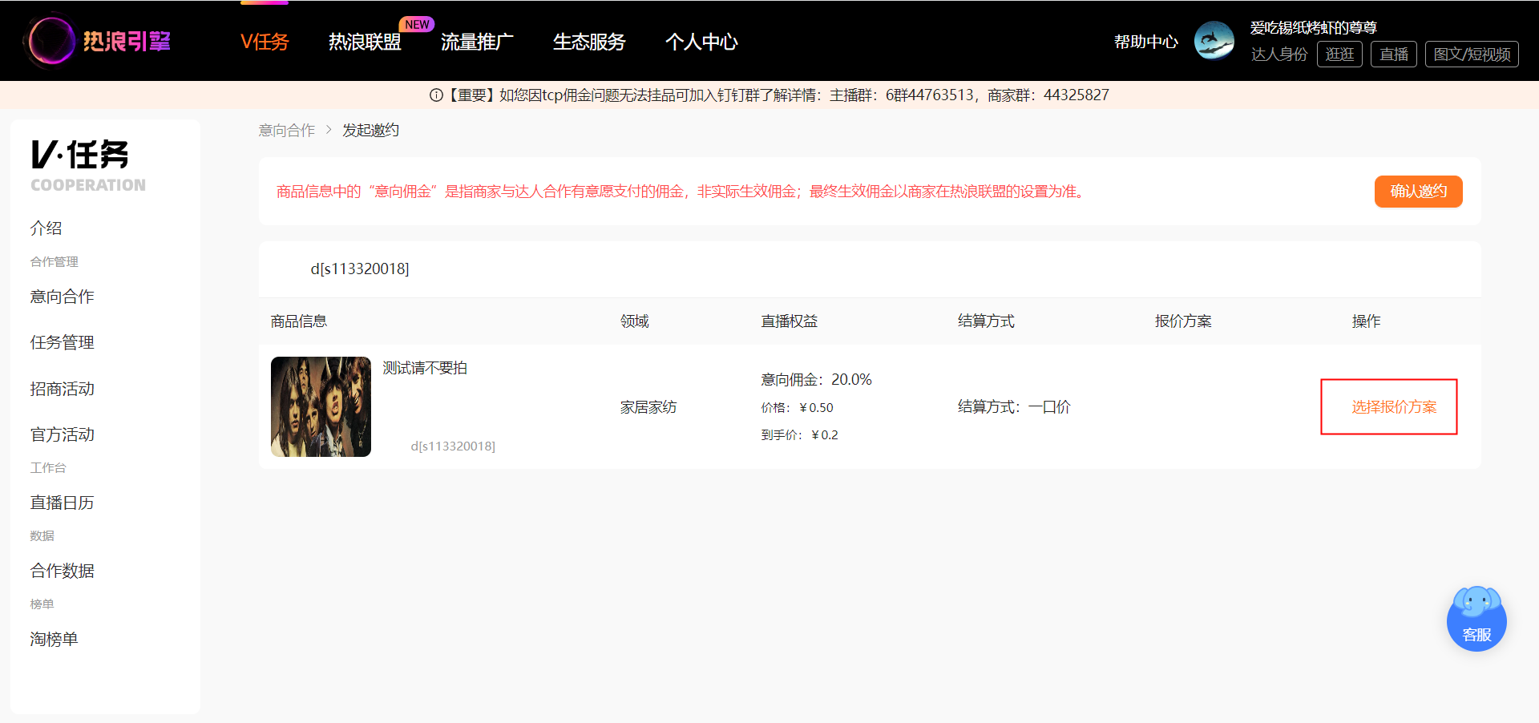Image resolution: width=1539 pixels, height=723 pixels.
Task: Click 选择报价方案 link
Action: pyautogui.click(x=1394, y=407)
